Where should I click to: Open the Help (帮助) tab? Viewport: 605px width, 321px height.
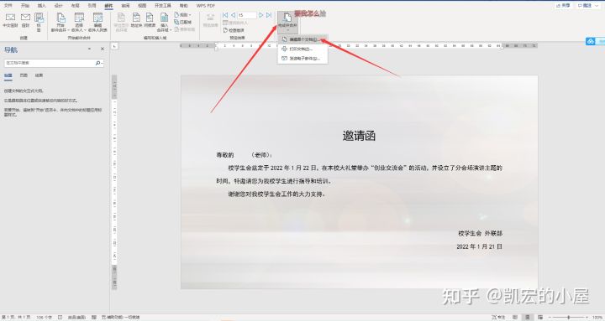tap(184, 5)
